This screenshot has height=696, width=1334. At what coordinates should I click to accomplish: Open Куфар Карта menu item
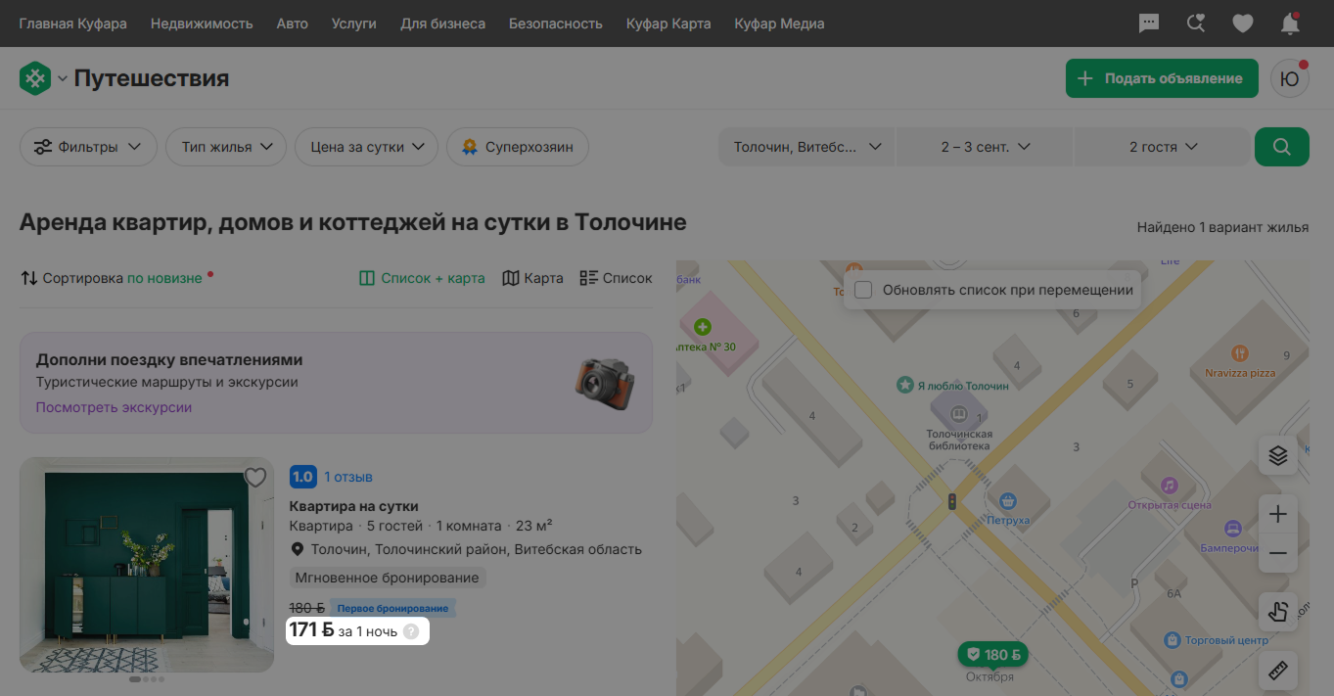point(668,23)
